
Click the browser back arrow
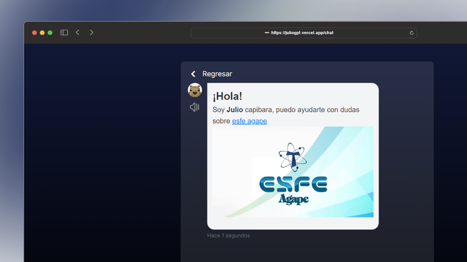click(77, 32)
